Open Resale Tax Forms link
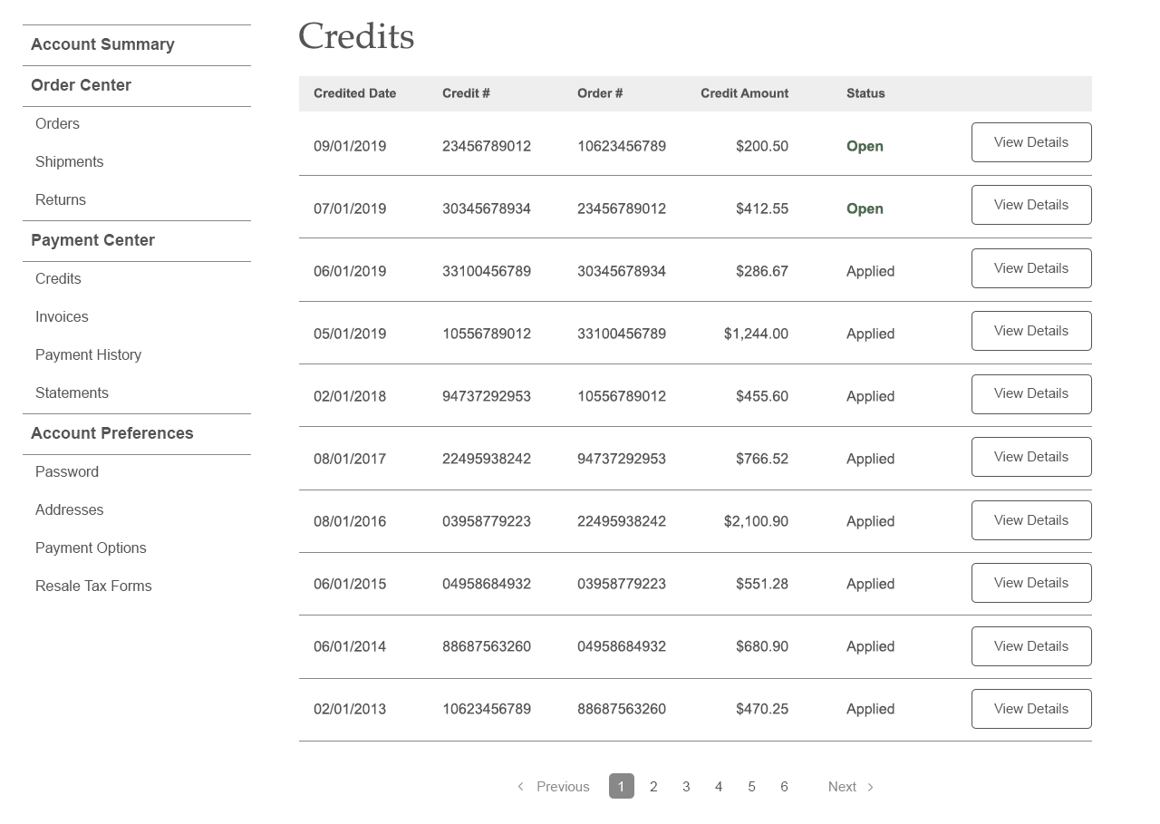Image resolution: width=1160 pixels, height=824 pixels. pos(93,586)
